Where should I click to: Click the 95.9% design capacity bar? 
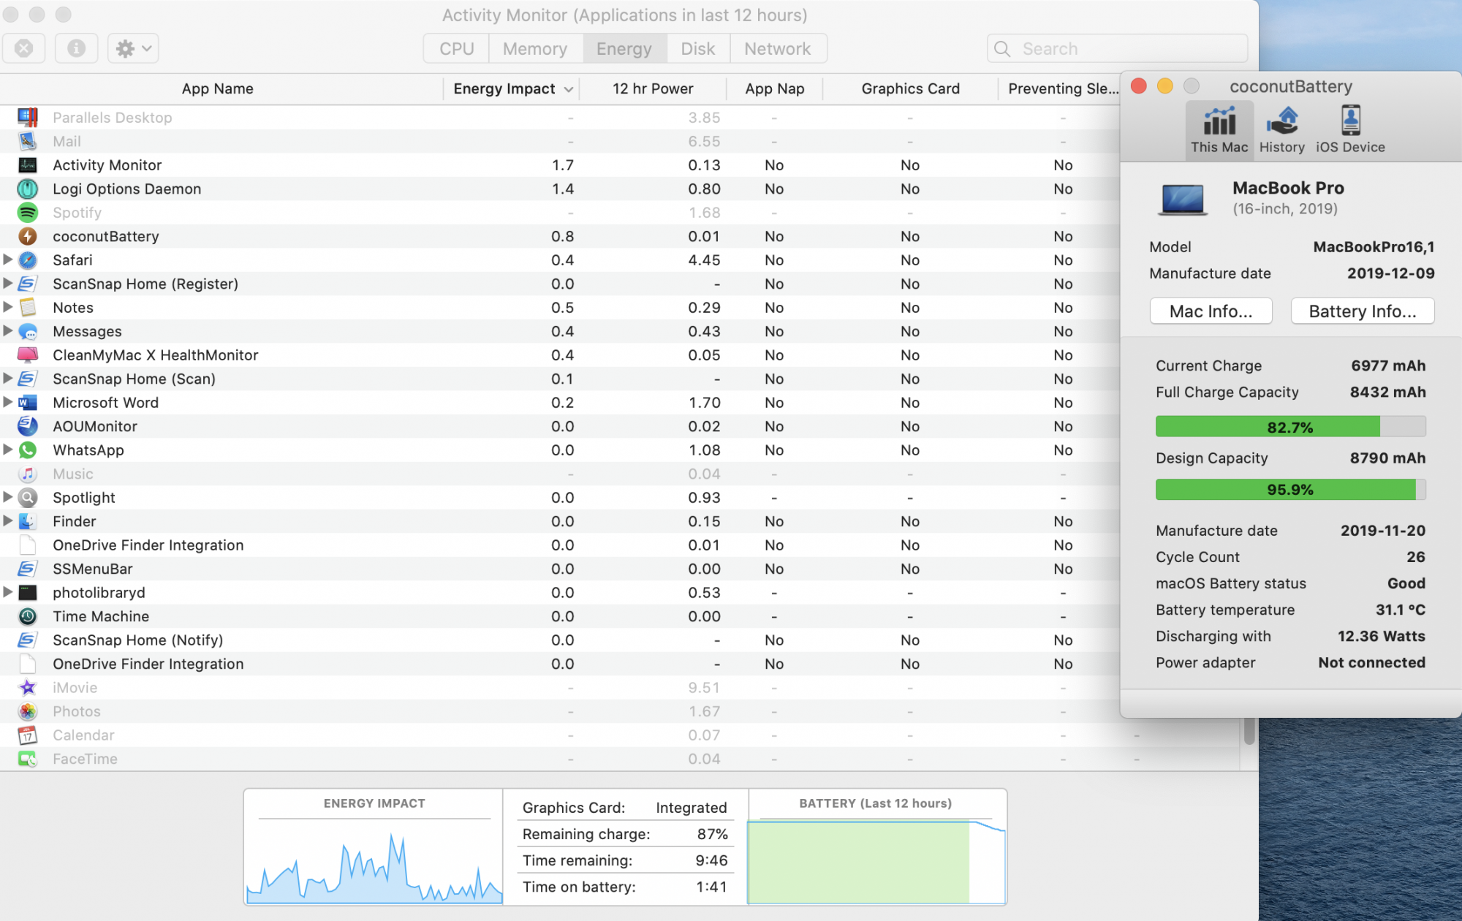pyautogui.click(x=1290, y=490)
